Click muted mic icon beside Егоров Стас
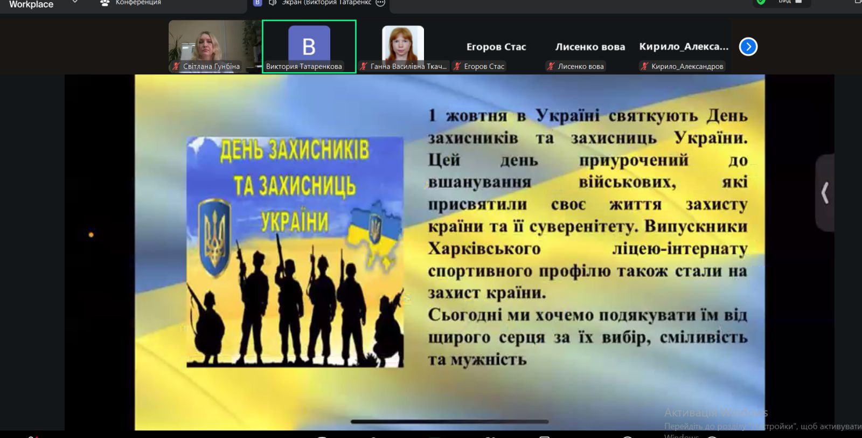The image size is (862, 438). pos(457,66)
